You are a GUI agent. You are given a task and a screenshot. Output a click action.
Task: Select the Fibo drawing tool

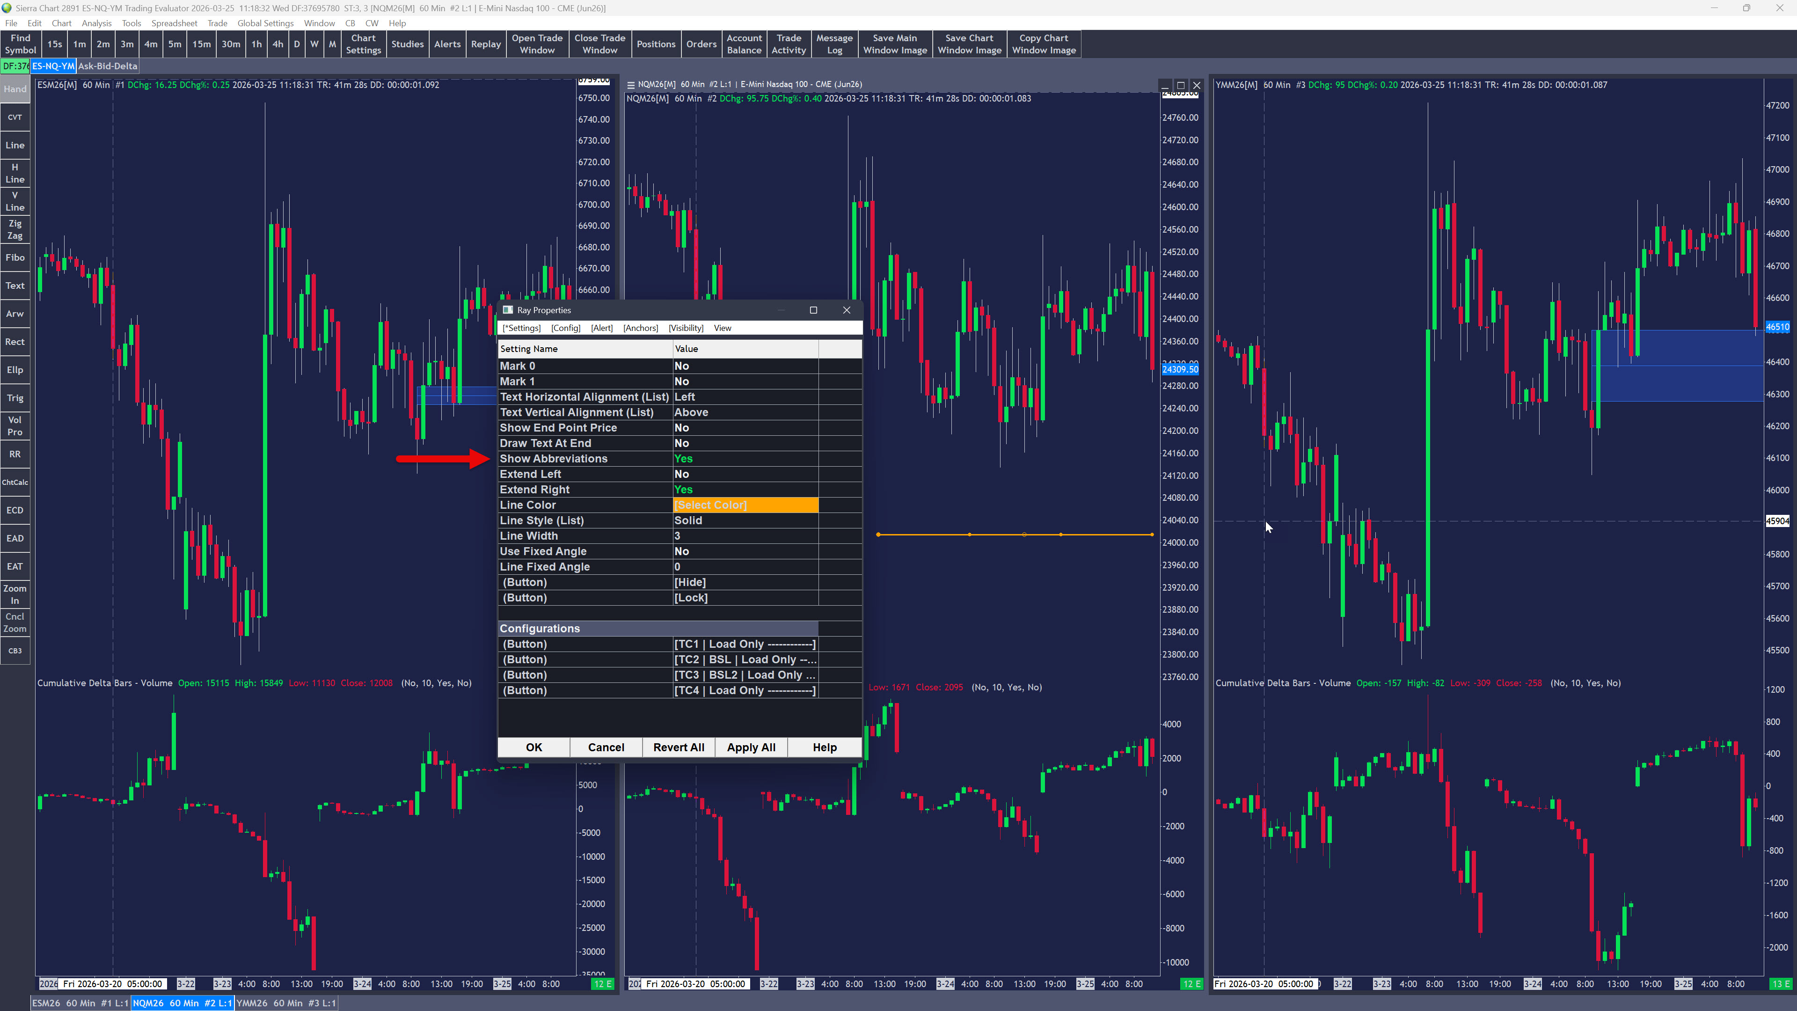15,257
